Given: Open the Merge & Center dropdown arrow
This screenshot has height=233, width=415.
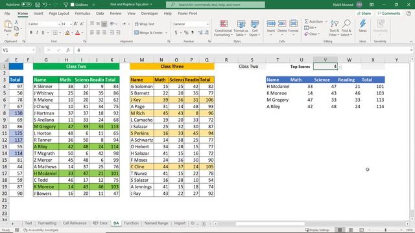Looking at the screenshot, I should point(167,33).
